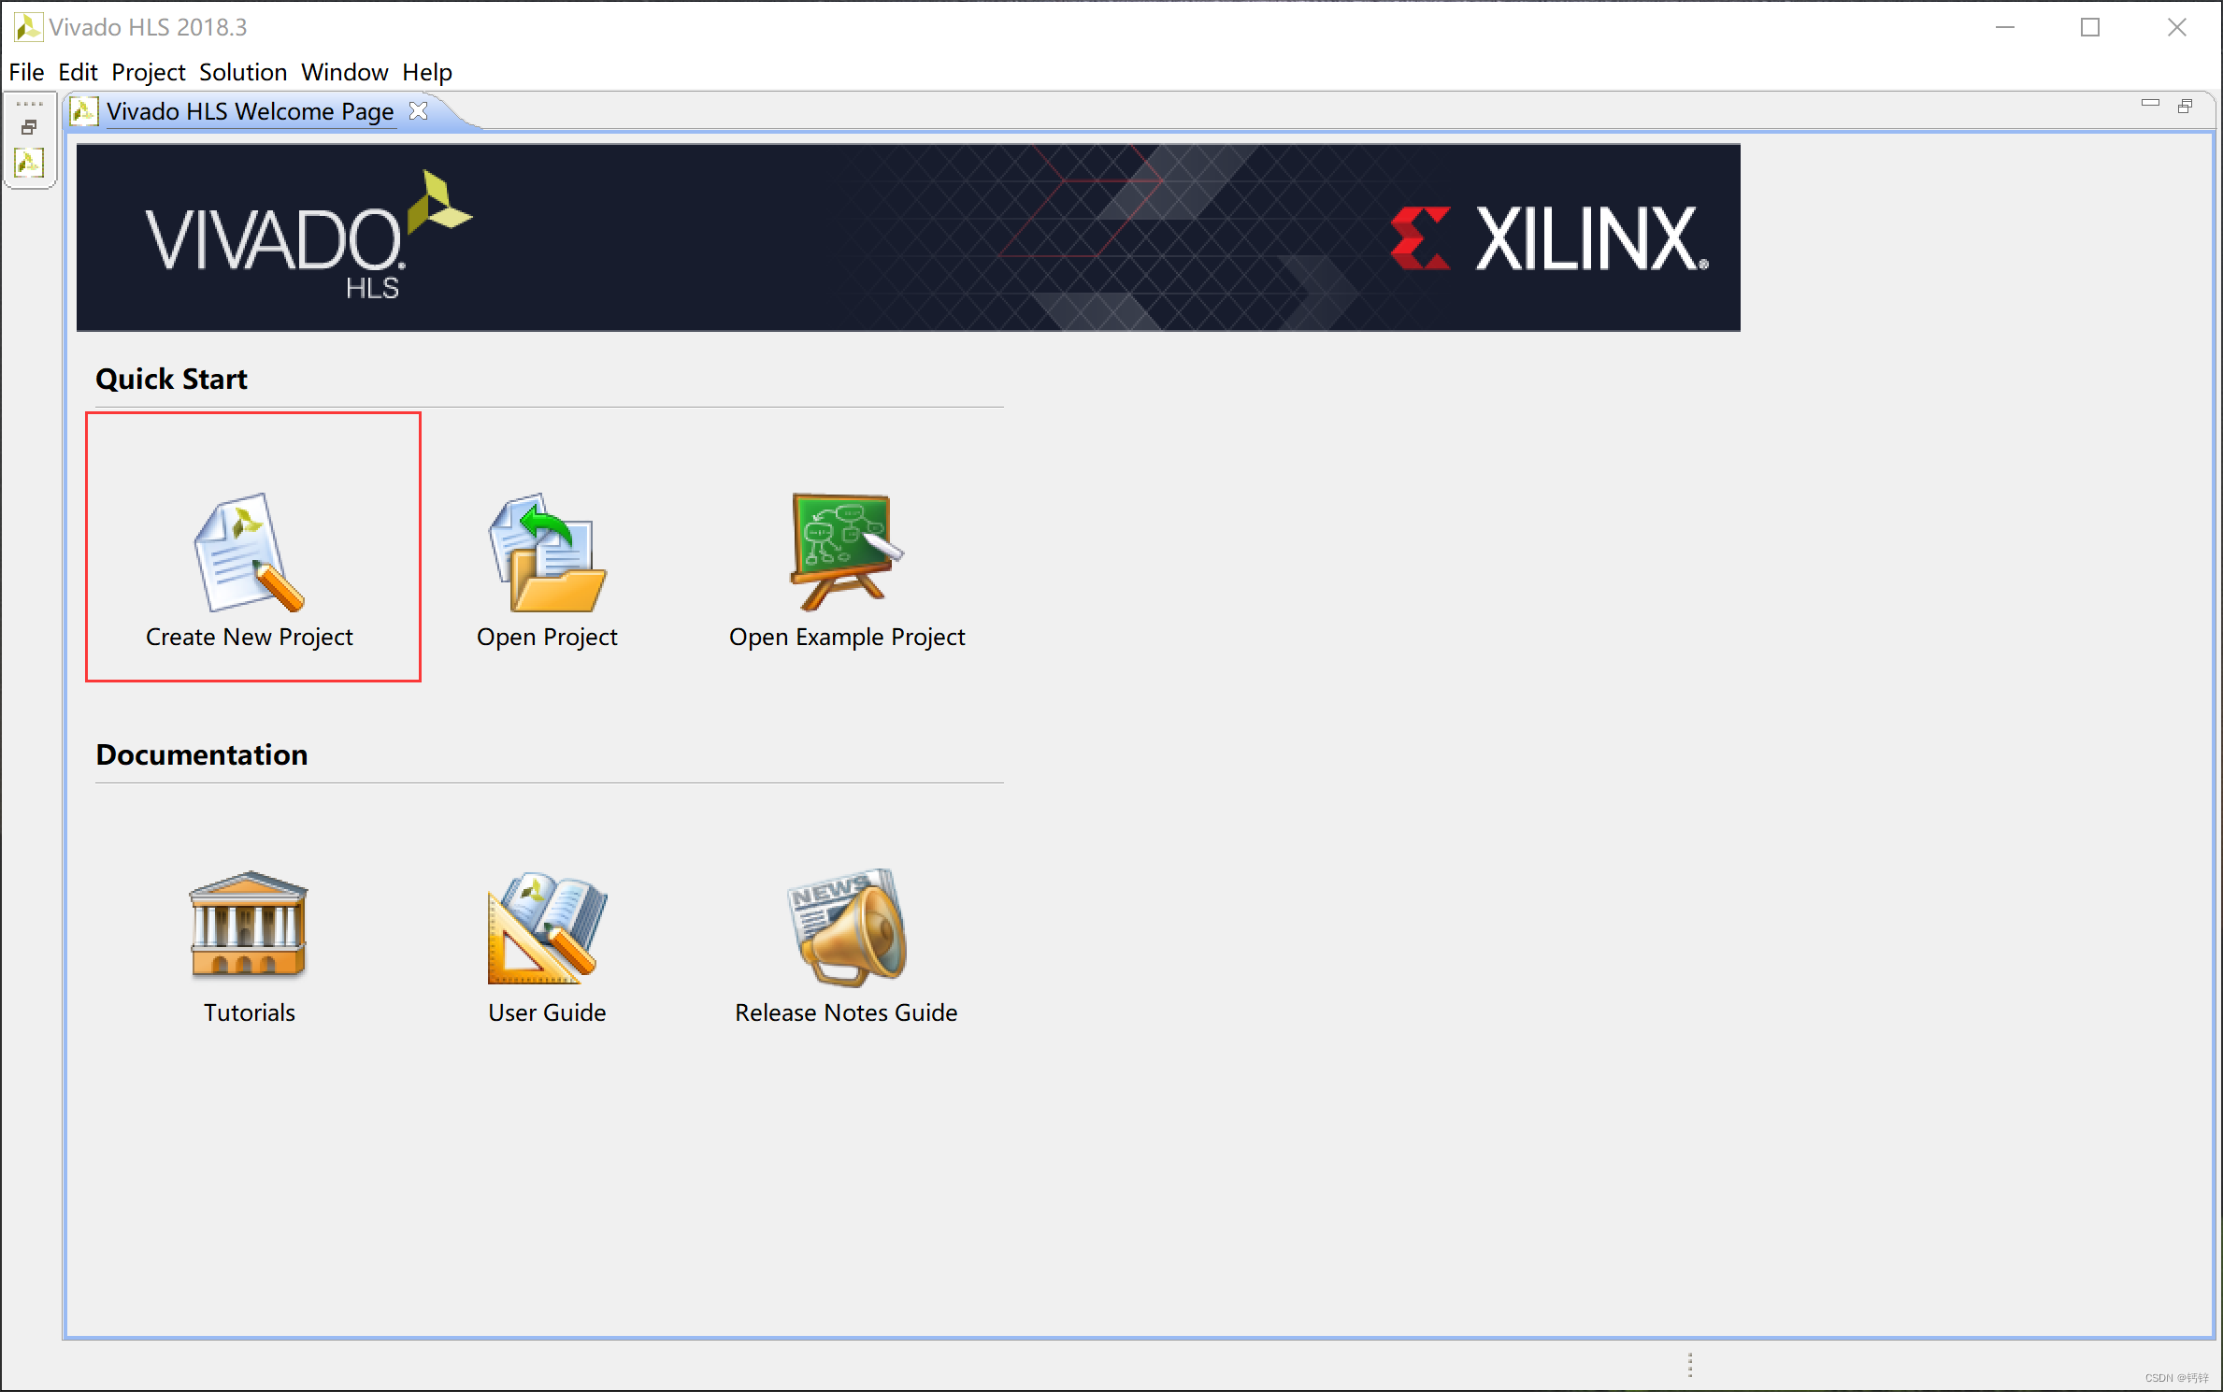The height and width of the screenshot is (1392, 2223).
Task: Open the Window menu
Action: [344, 72]
